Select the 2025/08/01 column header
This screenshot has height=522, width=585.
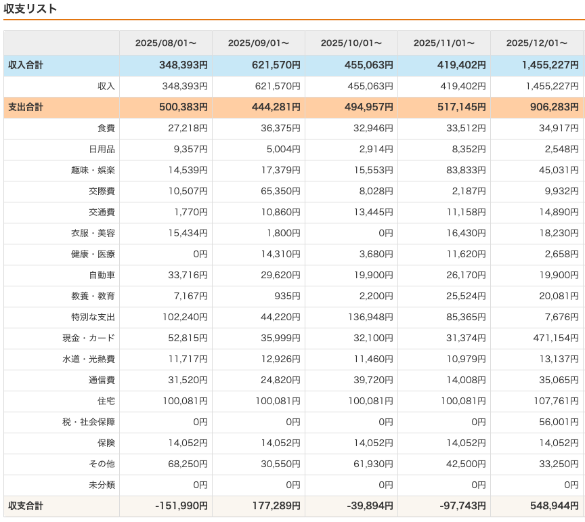click(166, 43)
